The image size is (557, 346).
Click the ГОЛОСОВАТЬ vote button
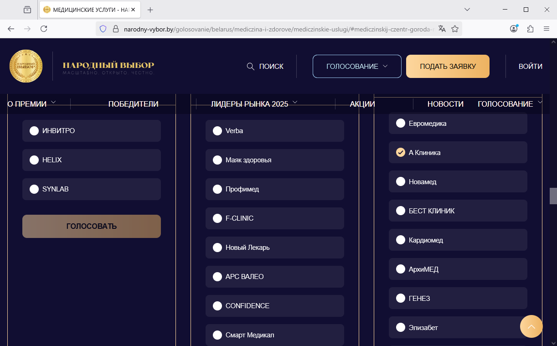92,226
